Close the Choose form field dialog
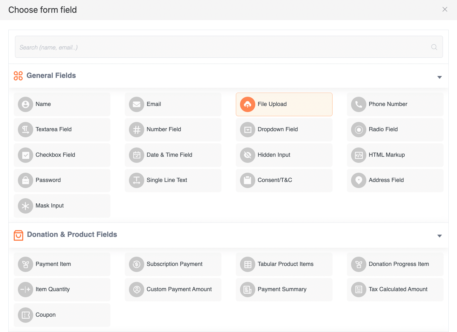The height and width of the screenshot is (332, 457). tap(445, 10)
